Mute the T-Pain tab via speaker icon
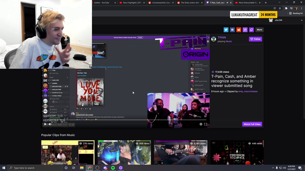 click(x=227, y=3)
